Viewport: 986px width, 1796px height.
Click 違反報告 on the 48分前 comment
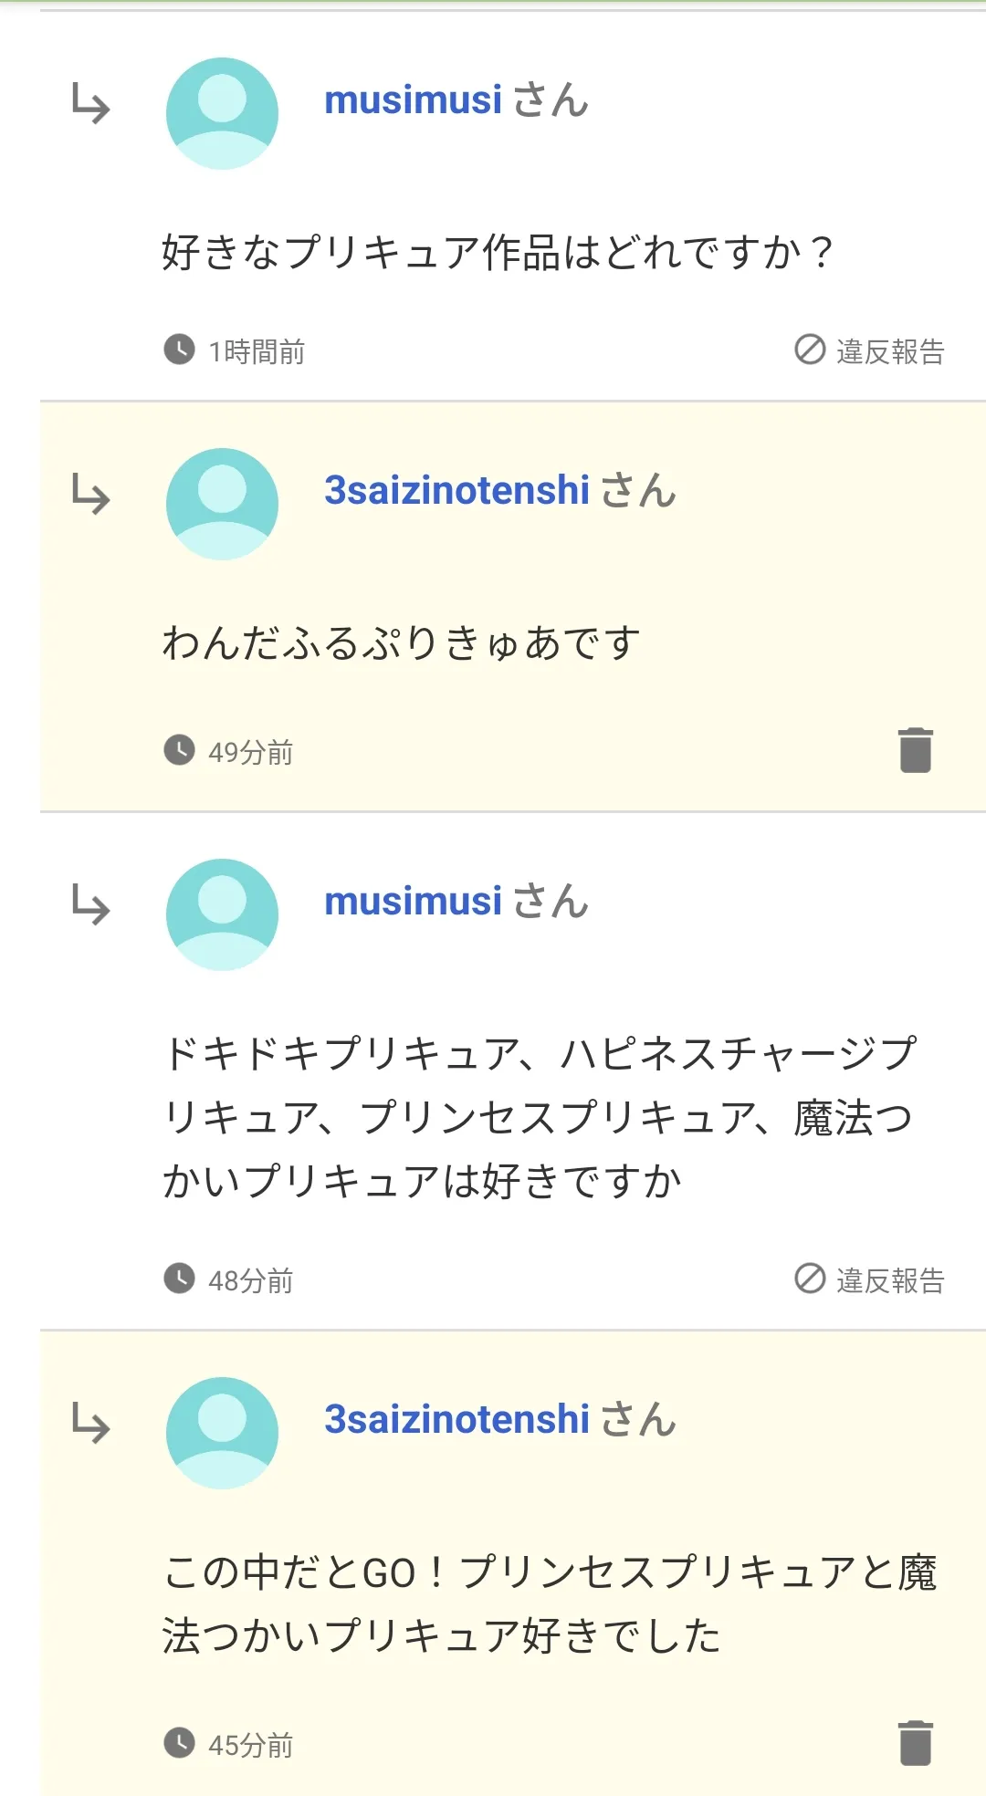pyautogui.click(x=870, y=1279)
